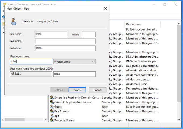The width and height of the screenshot is (183, 129).
Task: Click 'All domain controllers i...' description
Action: point(142,75)
